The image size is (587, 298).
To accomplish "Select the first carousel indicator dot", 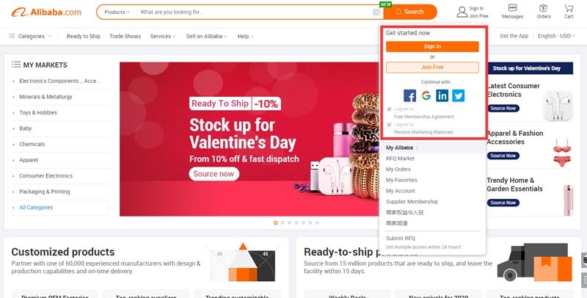I will [276, 222].
